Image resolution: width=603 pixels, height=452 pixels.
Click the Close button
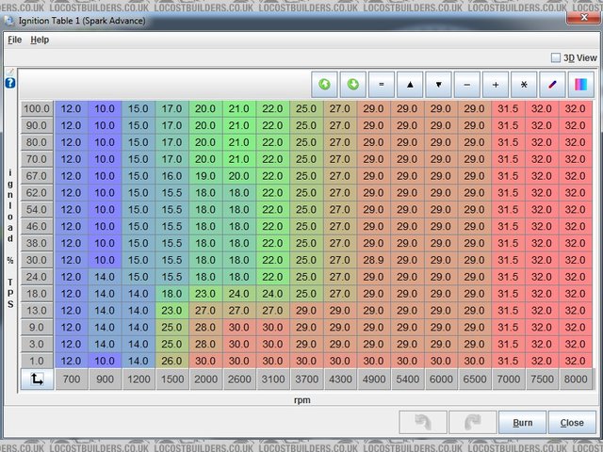pyautogui.click(x=572, y=423)
